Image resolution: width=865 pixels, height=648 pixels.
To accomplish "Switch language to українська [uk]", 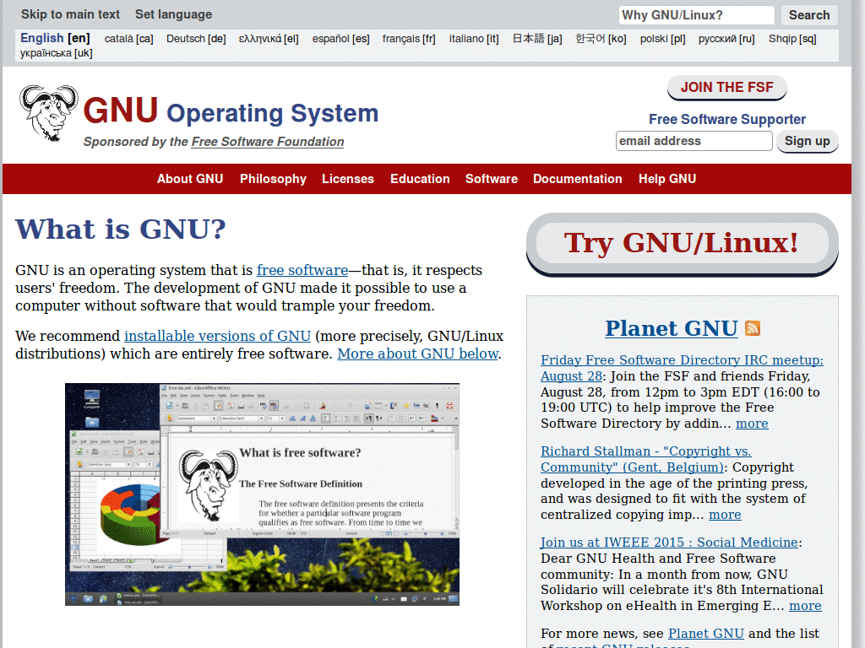I will click(x=57, y=53).
